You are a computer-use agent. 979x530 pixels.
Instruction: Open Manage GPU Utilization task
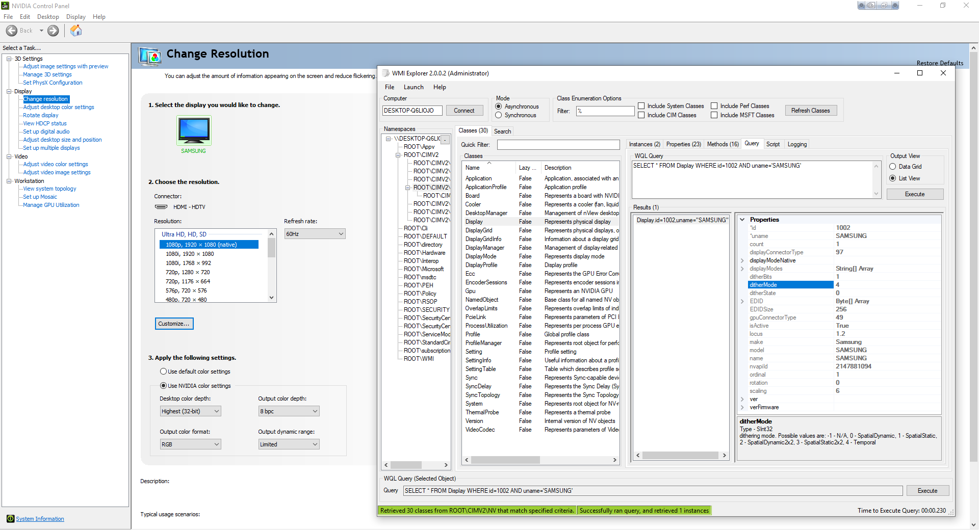coord(51,205)
